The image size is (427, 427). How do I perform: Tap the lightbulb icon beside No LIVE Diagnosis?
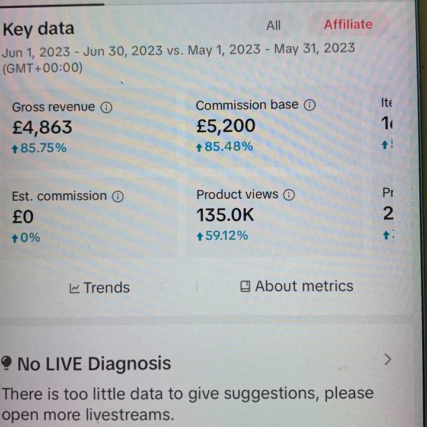[7, 363]
